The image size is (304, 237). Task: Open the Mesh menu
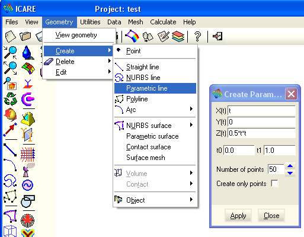click(136, 22)
